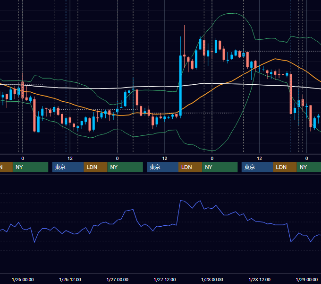Click the NY session block near 1/29 00:00

click(309, 167)
